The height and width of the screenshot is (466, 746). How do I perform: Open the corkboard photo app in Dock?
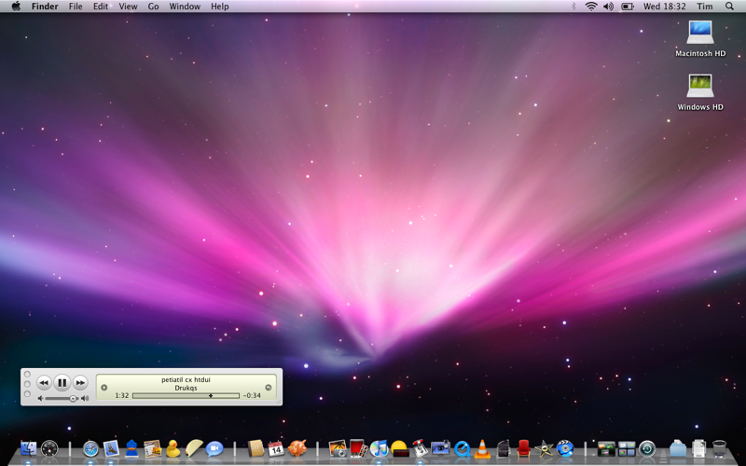152,448
